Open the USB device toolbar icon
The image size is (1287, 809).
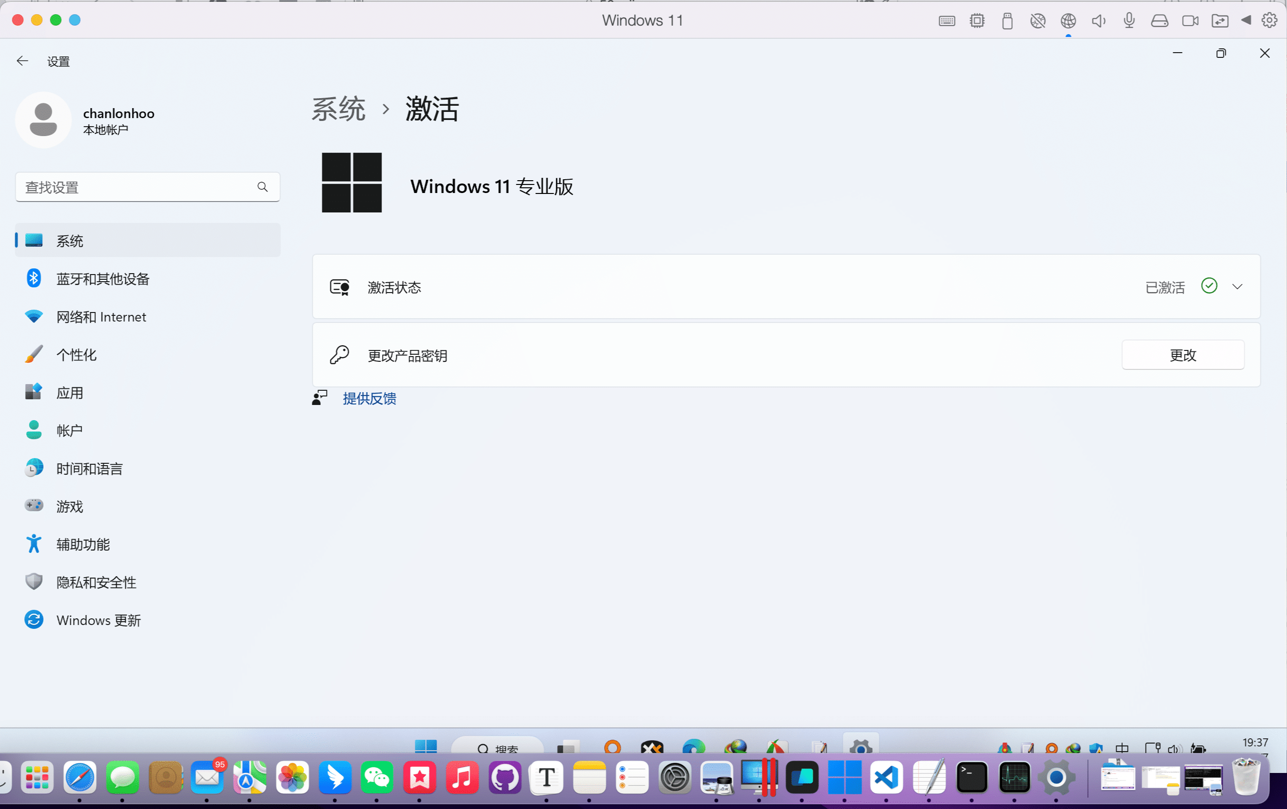(1007, 21)
